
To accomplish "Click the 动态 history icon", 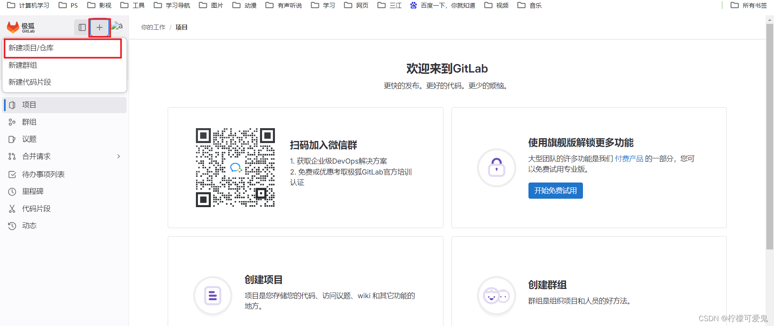I will (x=12, y=226).
